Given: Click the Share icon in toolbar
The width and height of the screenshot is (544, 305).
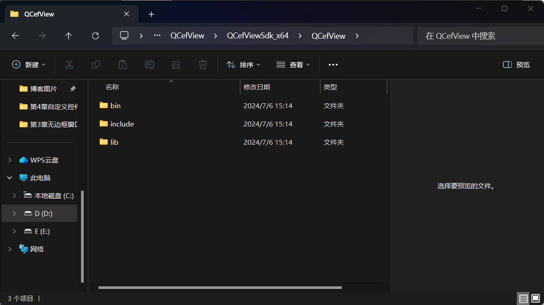Looking at the screenshot, I should pos(176,65).
